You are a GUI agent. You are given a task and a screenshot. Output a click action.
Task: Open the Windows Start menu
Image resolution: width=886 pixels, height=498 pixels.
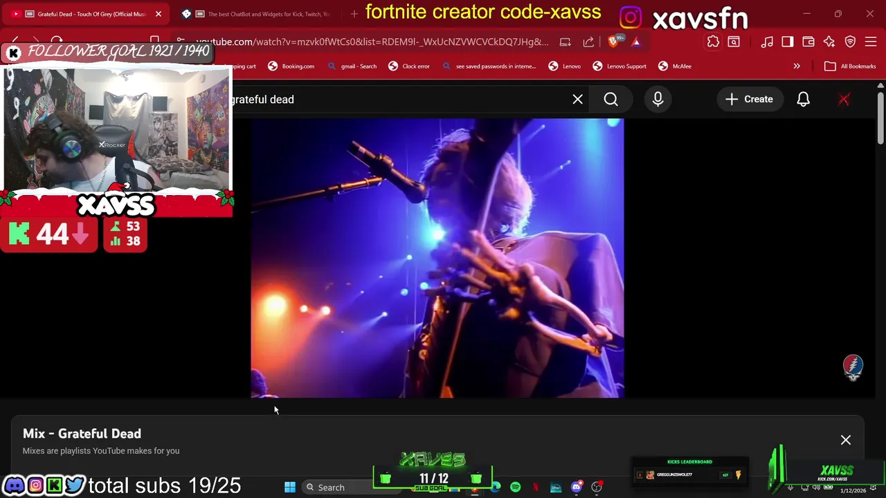pyautogui.click(x=290, y=488)
